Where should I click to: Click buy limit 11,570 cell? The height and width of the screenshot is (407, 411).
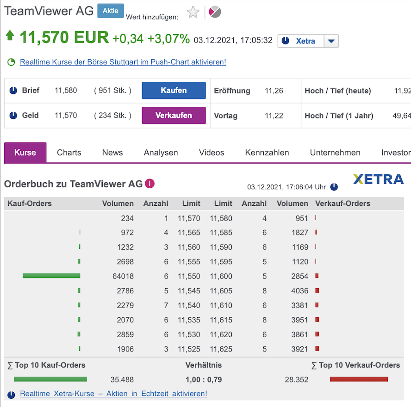[x=189, y=218]
